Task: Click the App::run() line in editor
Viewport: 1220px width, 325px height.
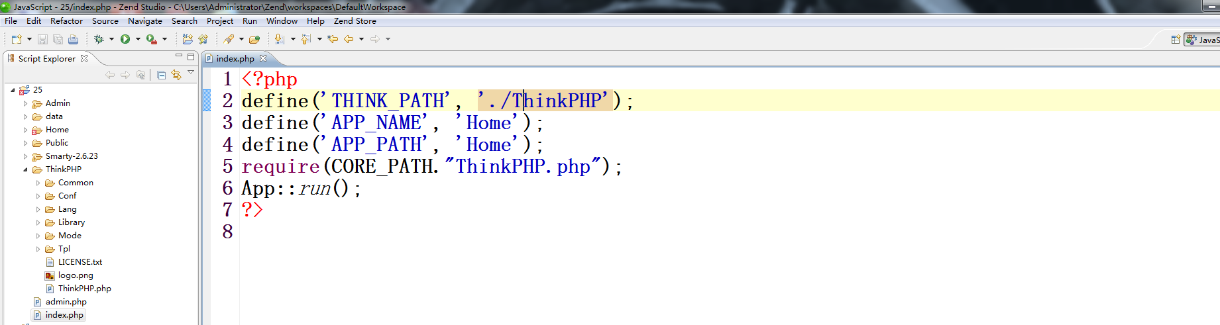Action: pyautogui.click(x=301, y=189)
